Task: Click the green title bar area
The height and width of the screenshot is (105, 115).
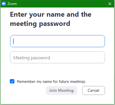Action: pyautogui.click(x=61, y=4)
